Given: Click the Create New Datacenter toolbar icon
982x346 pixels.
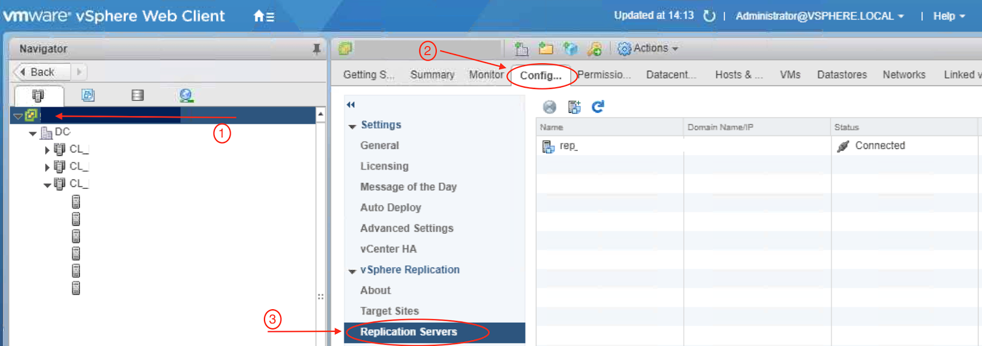Looking at the screenshot, I should point(522,49).
